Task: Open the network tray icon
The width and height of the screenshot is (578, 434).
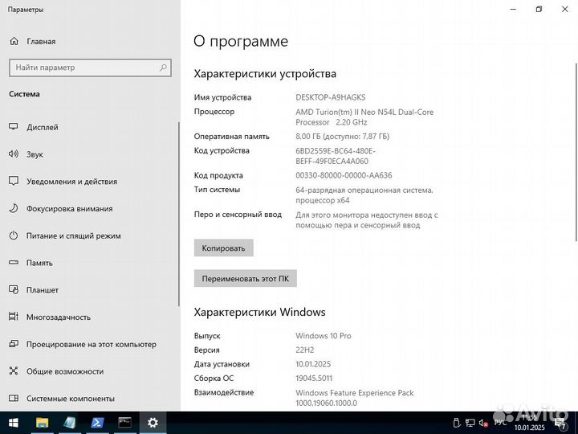Action: 470,423
